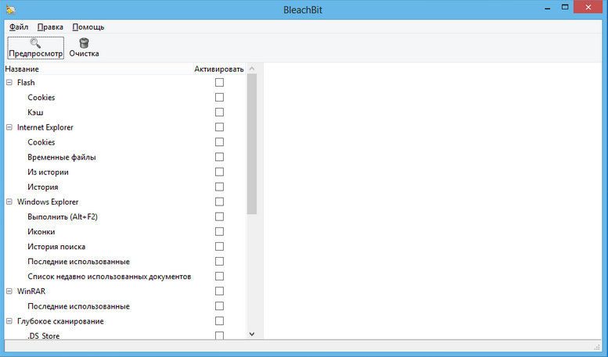The height and width of the screenshot is (357, 608).
Task: Check the Выполнить (Alt+F2) checkbox
Action: tap(219, 216)
